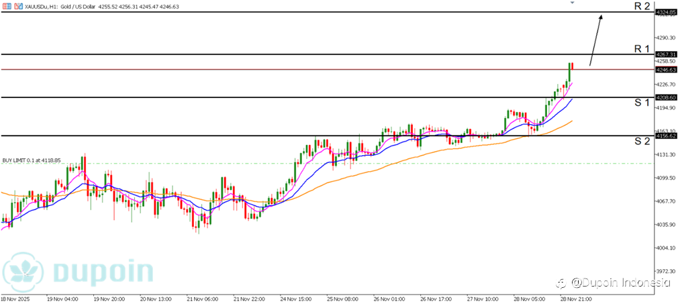Click the 4004.10 price scale value
Viewport: 678px width, 304px height.
point(667,248)
